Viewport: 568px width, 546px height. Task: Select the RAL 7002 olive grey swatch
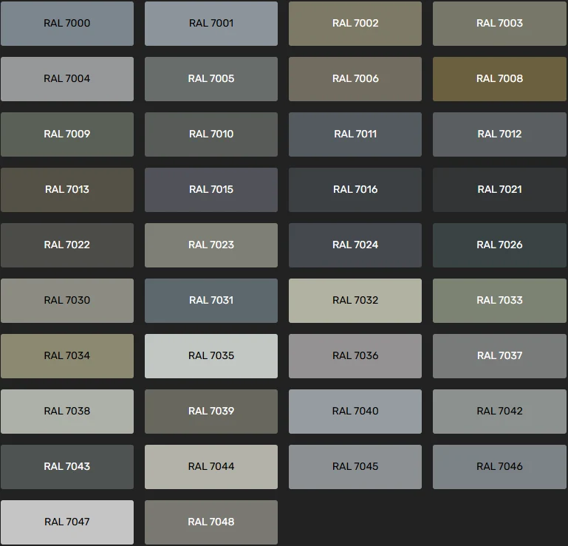(x=355, y=24)
